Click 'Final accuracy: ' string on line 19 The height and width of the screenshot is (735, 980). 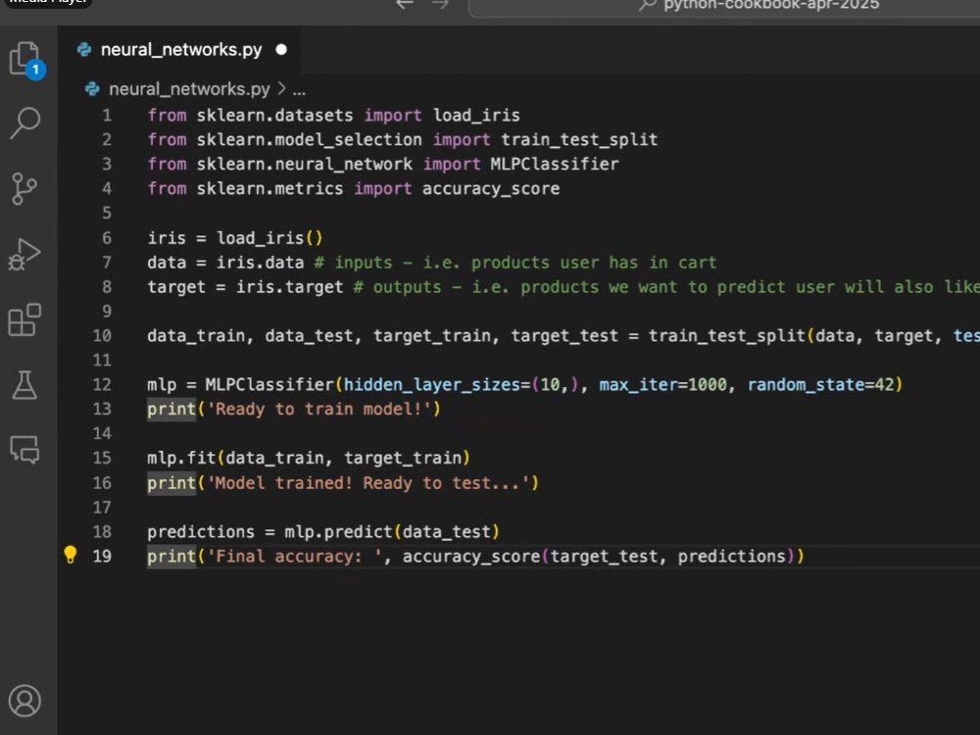[x=294, y=557]
